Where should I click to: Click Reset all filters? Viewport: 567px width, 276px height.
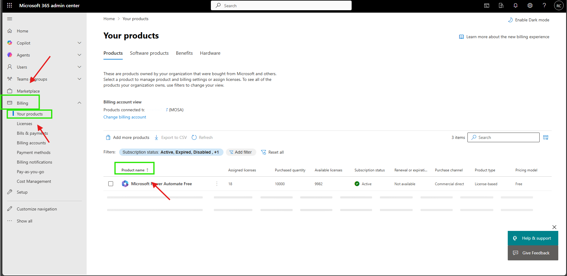click(x=273, y=152)
